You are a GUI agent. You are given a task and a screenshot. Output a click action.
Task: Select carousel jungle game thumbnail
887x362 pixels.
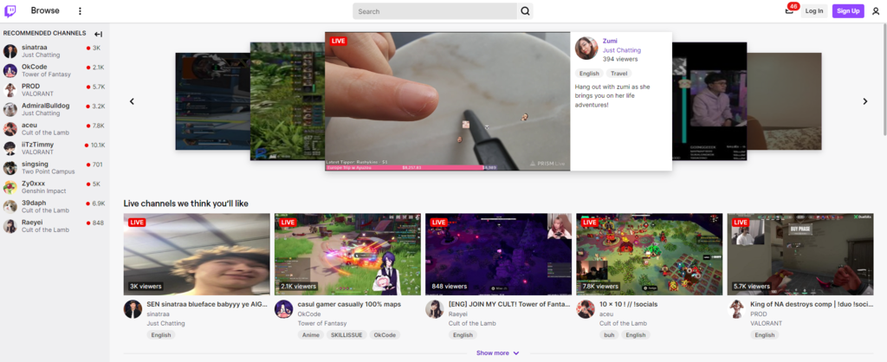pyautogui.click(x=288, y=101)
